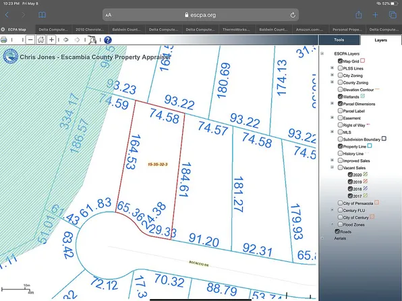402x301 pixels.
Task: Switch to the Tools tab
Action: (x=339, y=40)
